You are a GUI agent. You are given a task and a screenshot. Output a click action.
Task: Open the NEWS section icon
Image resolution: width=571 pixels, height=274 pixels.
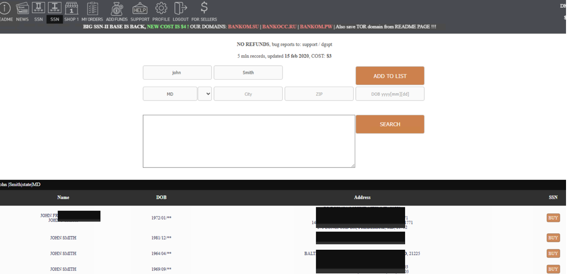coord(22,9)
